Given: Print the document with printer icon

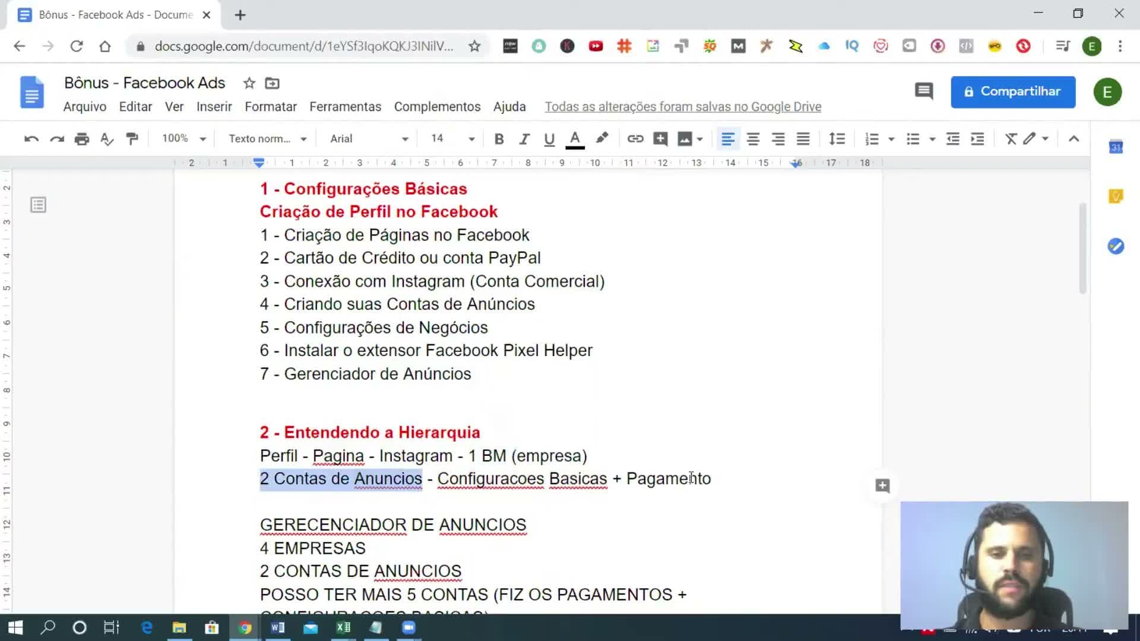Looking at the screenshot, I should 82,139.
